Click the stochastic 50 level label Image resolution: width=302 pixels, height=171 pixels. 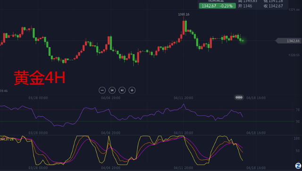click(x=298, y=151)
